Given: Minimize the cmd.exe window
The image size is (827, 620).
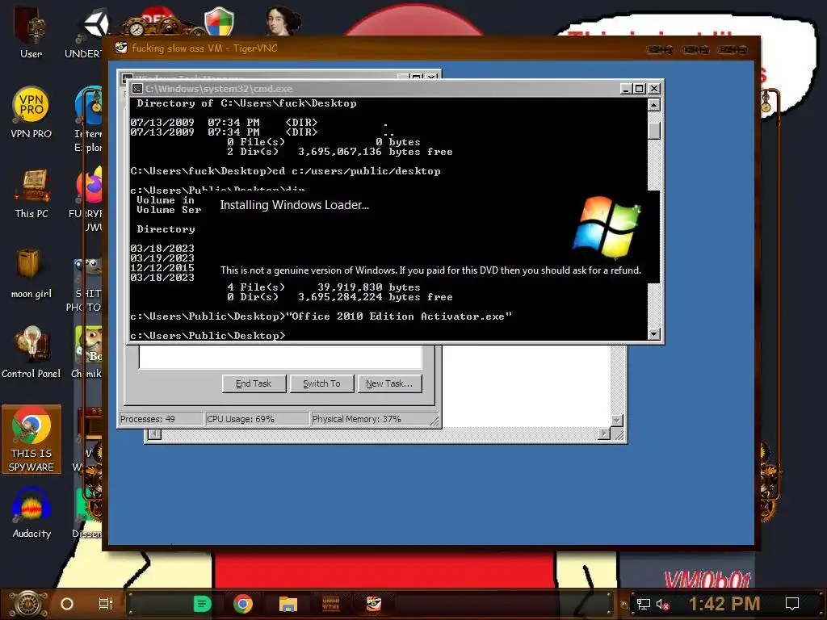Looking at the screenshot, I should [x=626, y=89].
